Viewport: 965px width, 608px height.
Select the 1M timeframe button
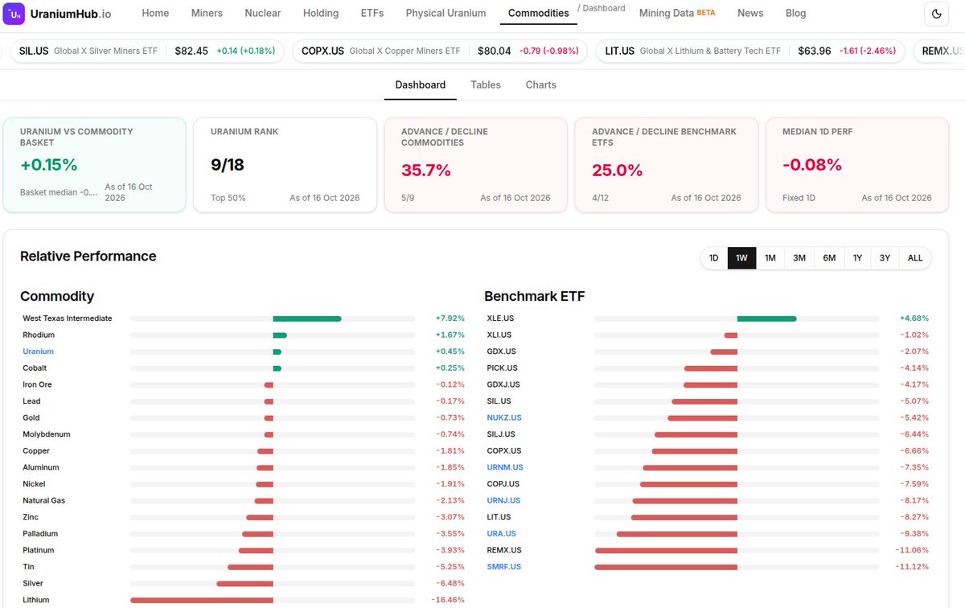tap(770, 258)
